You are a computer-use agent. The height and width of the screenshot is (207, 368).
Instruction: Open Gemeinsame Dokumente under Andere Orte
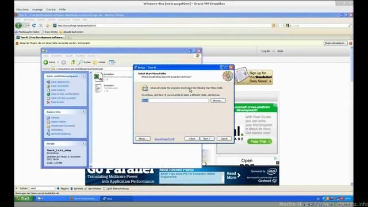63,126
